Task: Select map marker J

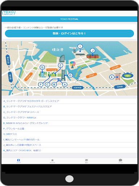Action: [x=93, y=50]
